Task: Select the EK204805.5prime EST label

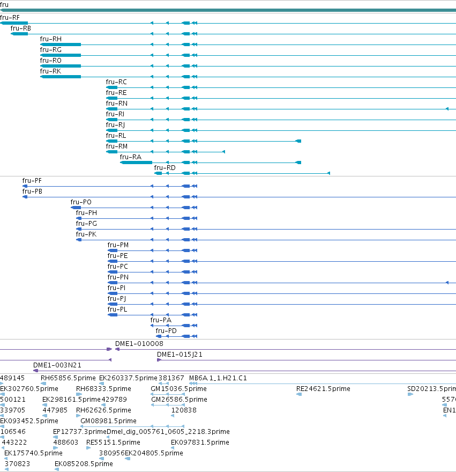Action: 154,453
